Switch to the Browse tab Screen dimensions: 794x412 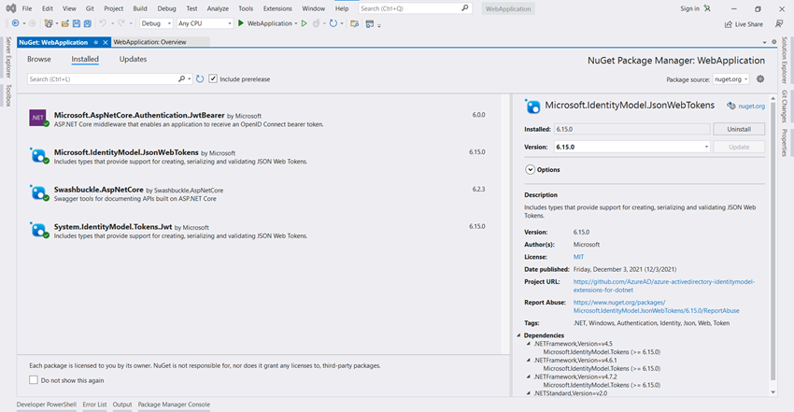[x=39, y=59]
